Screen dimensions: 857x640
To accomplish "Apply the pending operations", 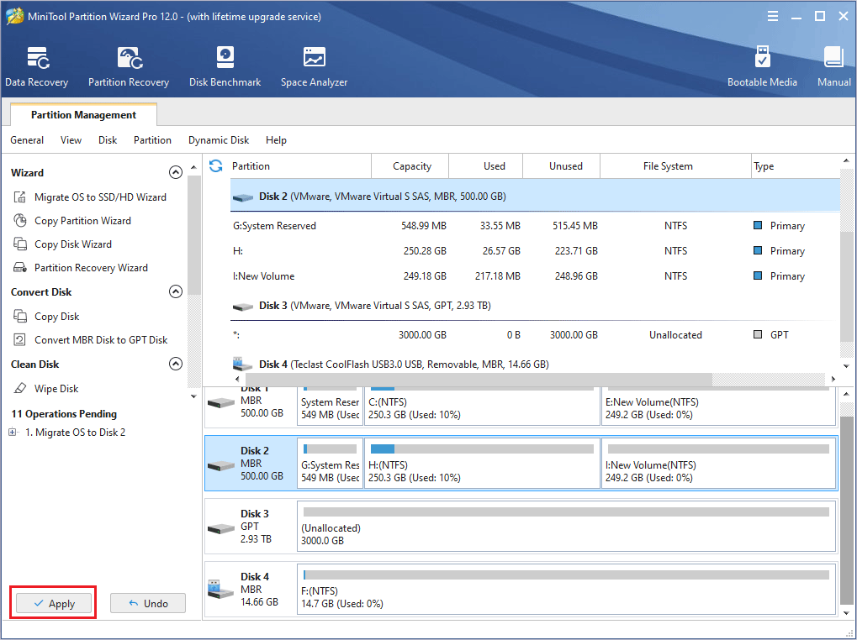I will pyautogui.click(x=54, y=603).
